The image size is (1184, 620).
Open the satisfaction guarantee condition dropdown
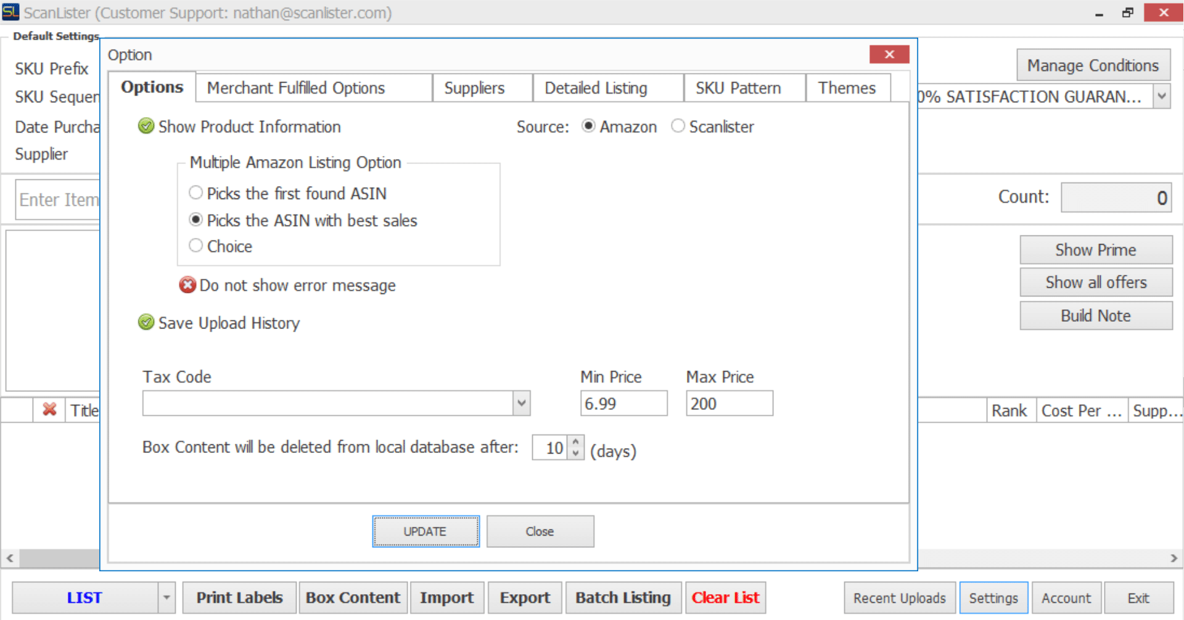pyautogui.click(x=1162, y=96)
